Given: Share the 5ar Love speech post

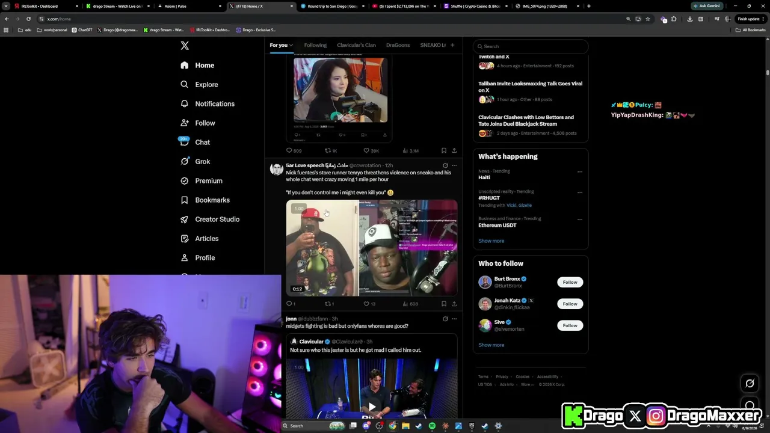Looking at the screenshot, I should click(454, 304).
